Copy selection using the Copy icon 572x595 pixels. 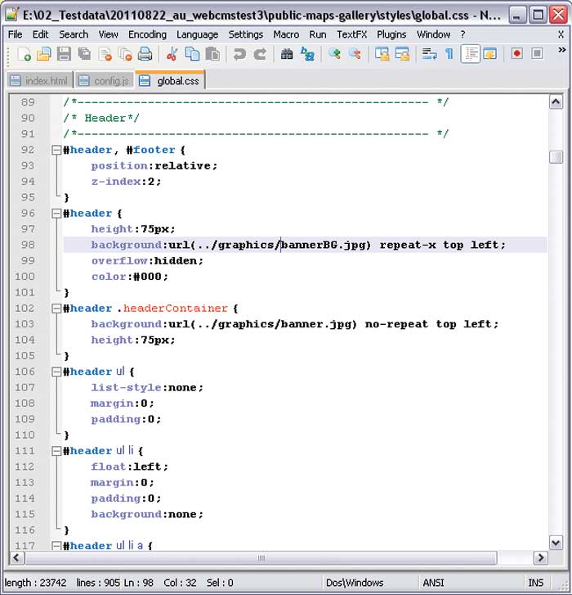coord(192,54)
